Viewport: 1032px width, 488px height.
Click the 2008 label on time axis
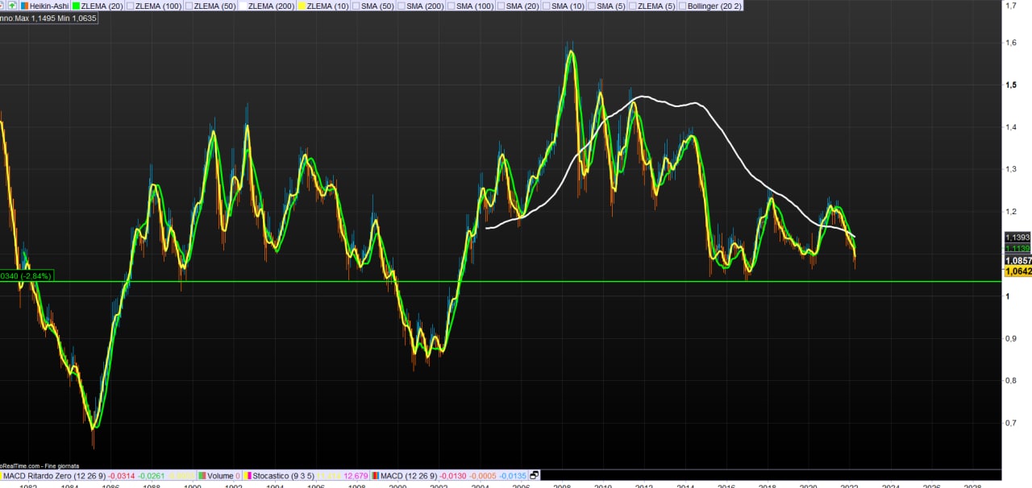coord(562,486)
